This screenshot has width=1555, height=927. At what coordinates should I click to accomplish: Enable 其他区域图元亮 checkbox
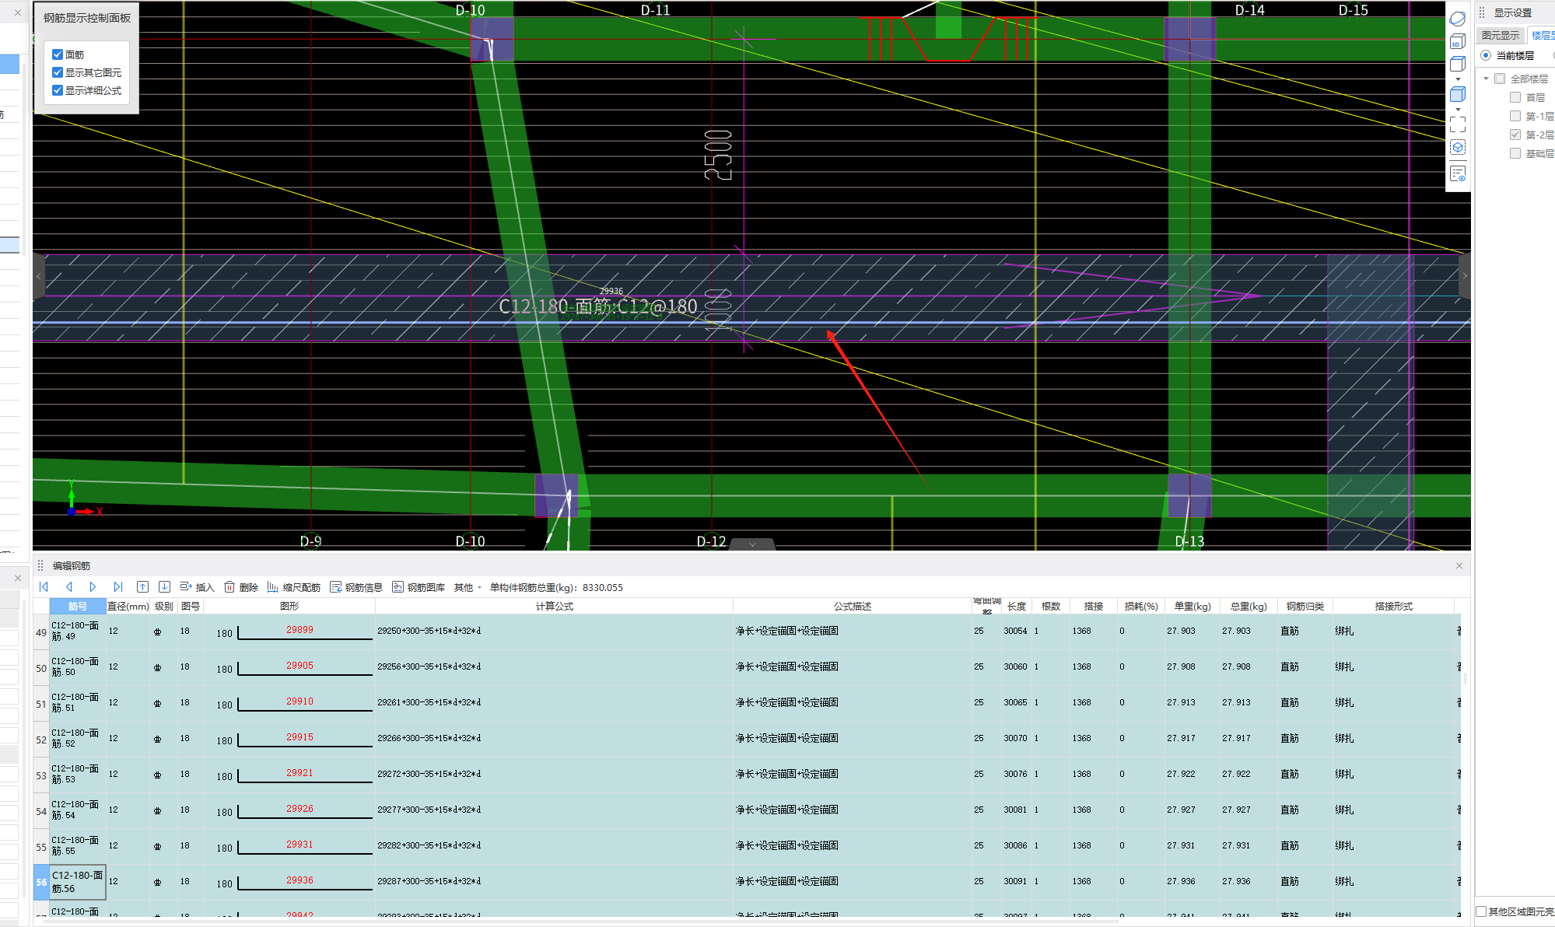tap(1481, 911)
